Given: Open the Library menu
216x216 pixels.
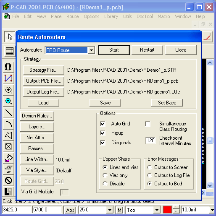Looking at the screenshot, I should click(x=111, y=16).
